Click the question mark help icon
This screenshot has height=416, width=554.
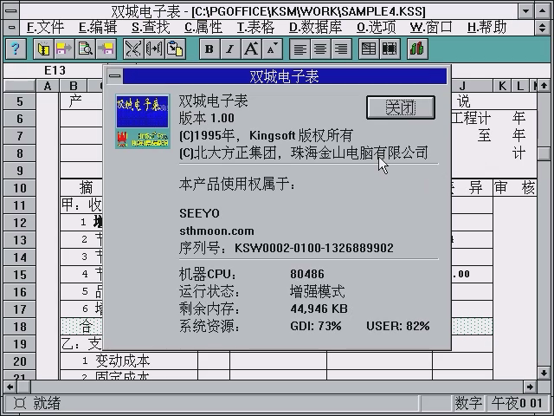[x=16, y=49]
